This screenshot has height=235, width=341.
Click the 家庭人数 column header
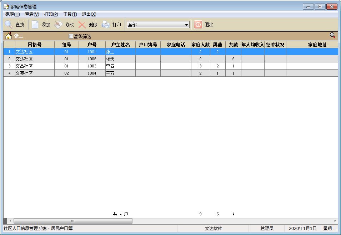pyautogui.click(x=200, y=45)
